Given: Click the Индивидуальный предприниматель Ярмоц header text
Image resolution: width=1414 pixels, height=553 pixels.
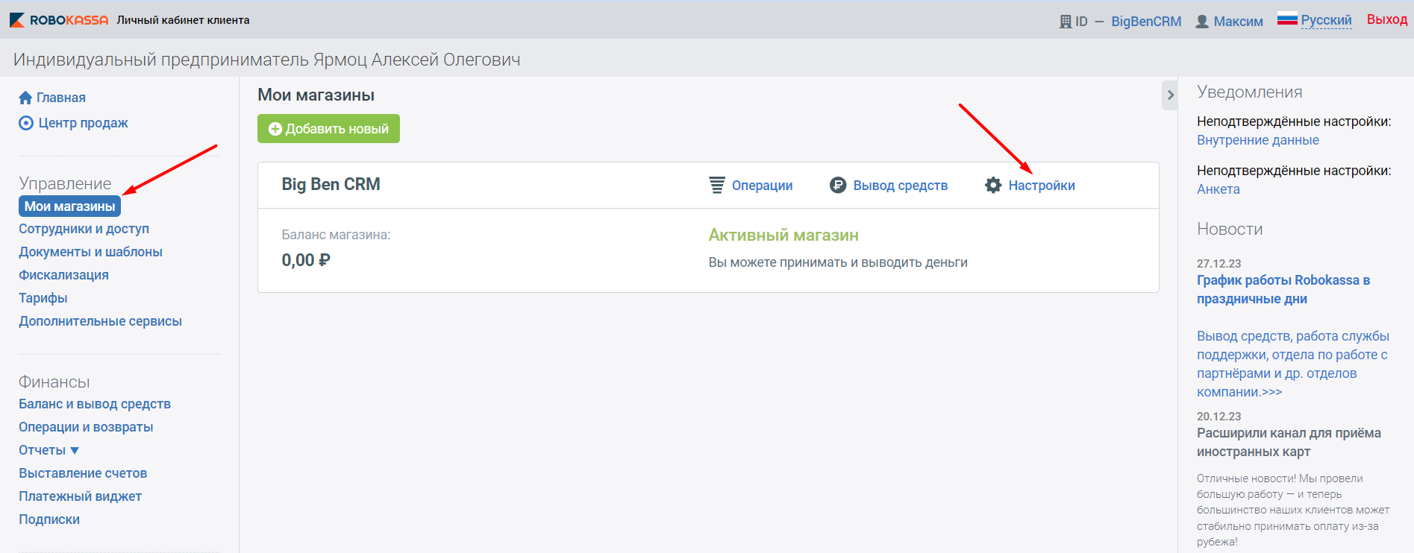Looking at the screenshot, I should coord(266,60).
